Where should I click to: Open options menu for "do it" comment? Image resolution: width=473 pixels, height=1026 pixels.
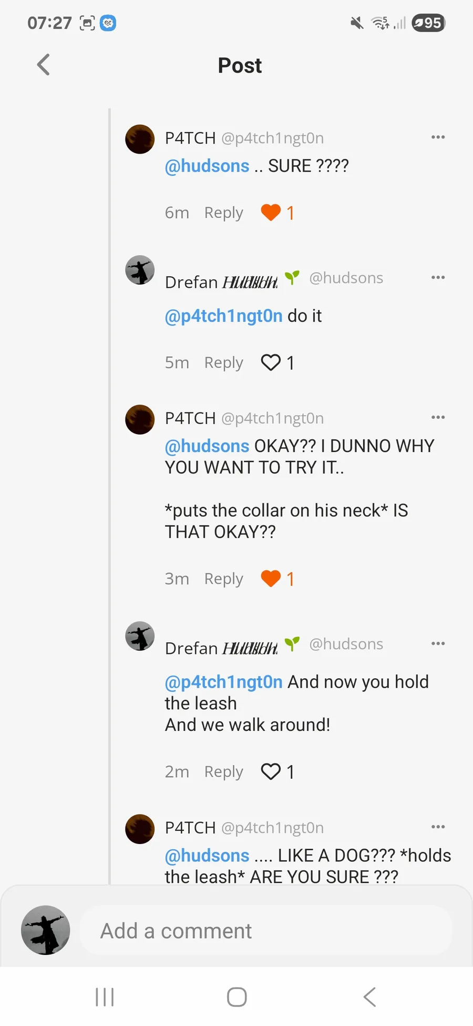pos(438,277)
